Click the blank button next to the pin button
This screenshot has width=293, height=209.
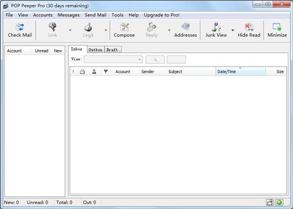point(176,60)
